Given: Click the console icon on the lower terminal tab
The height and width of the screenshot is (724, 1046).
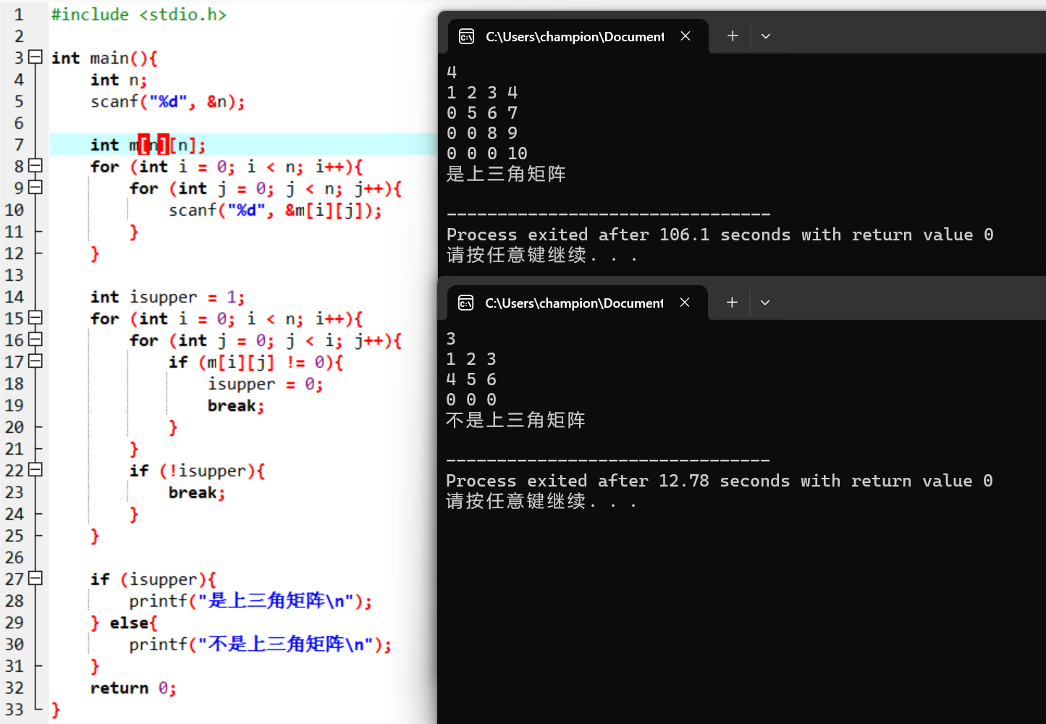Looking at the screenshot, I should tap(466, 303).
